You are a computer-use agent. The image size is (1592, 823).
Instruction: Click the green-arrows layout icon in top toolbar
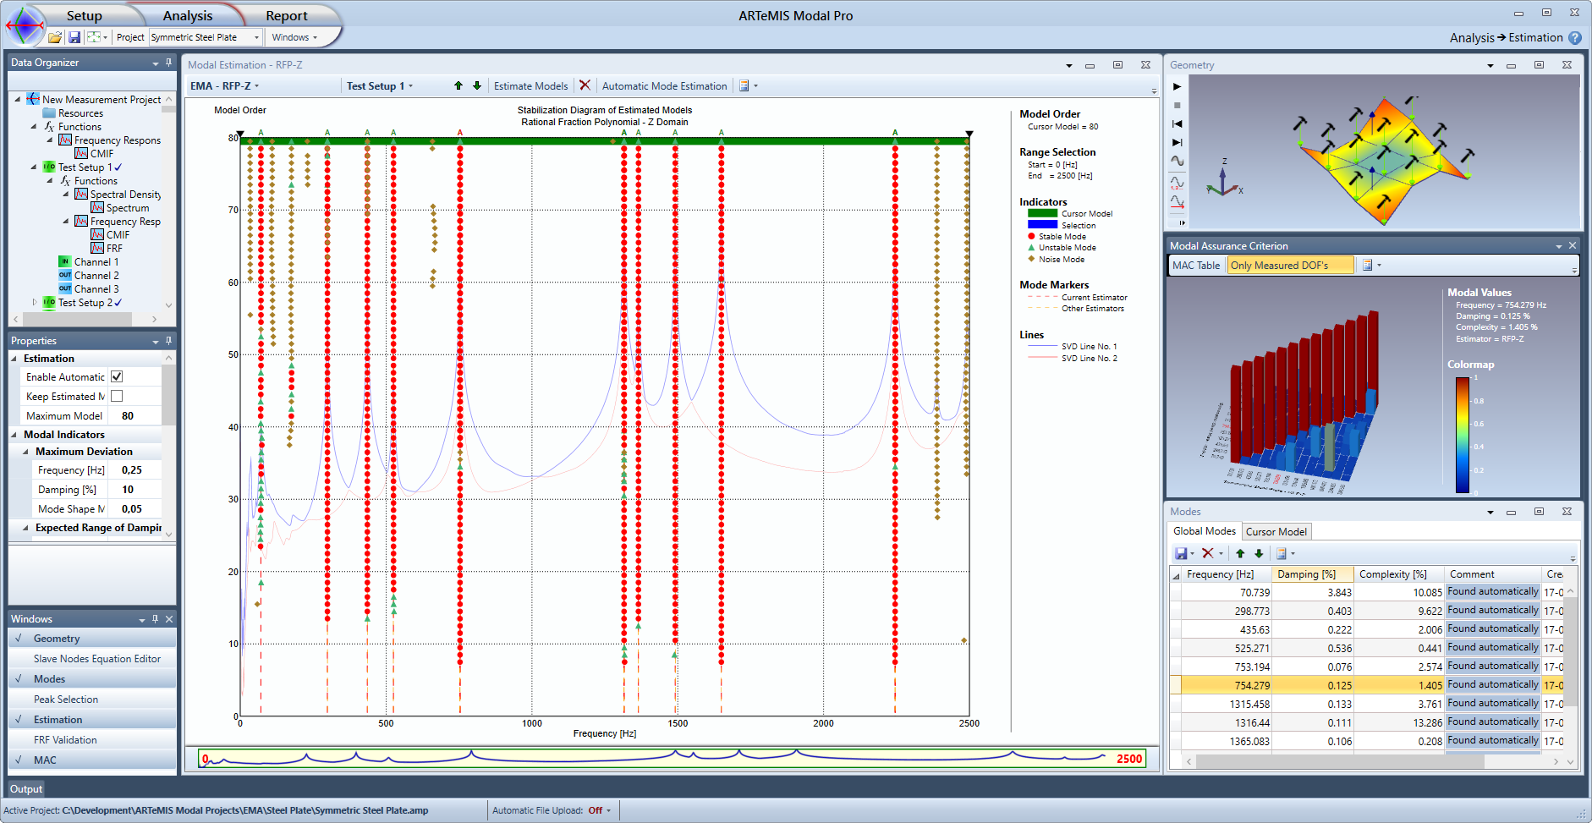95,37
